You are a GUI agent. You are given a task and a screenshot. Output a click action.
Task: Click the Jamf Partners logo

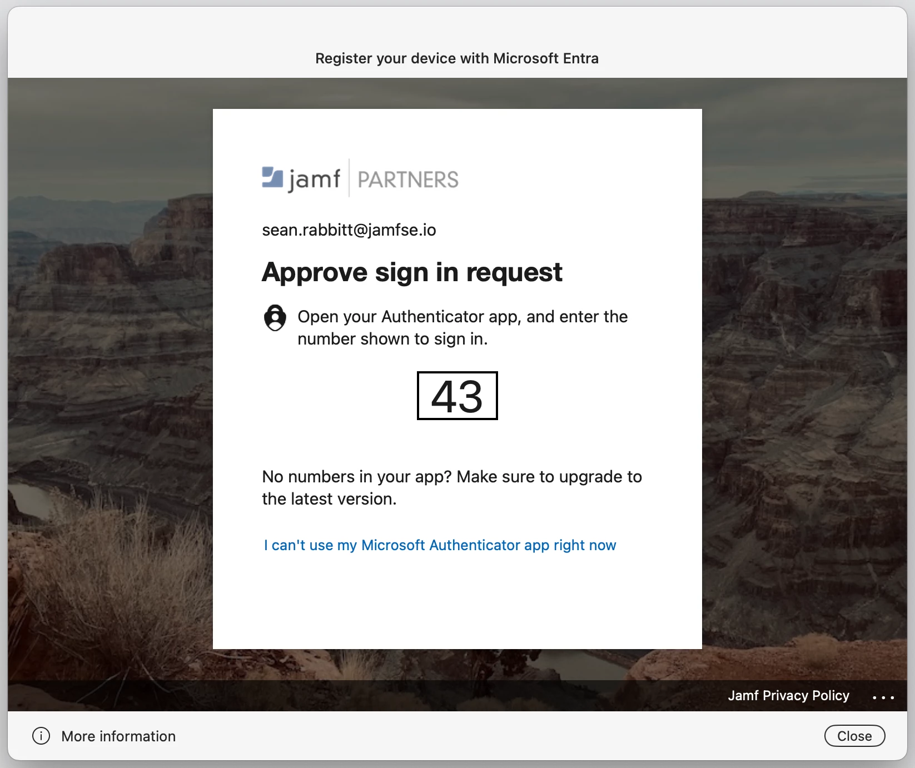click(x=360, y=178)
